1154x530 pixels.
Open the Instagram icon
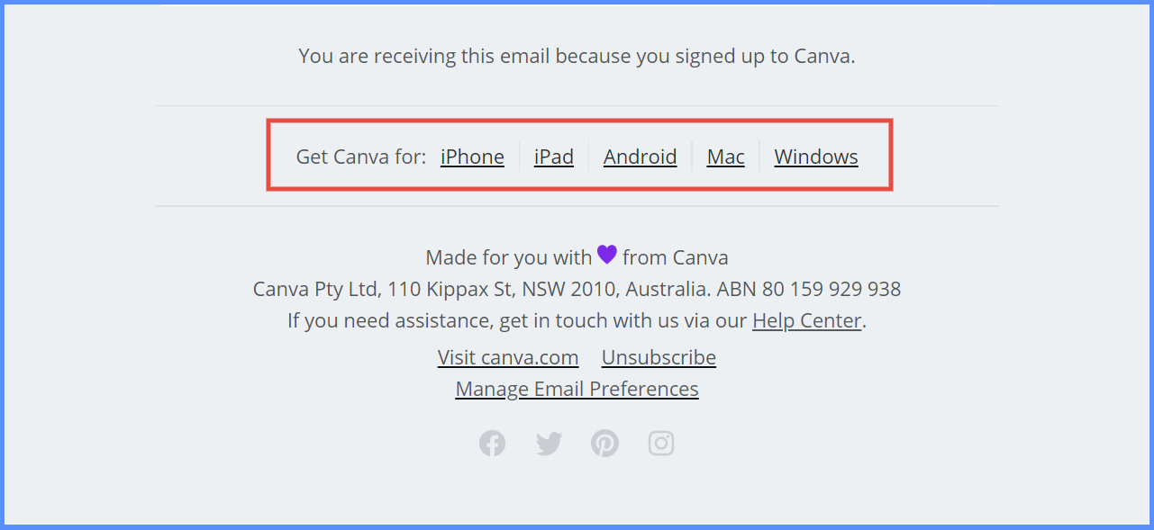coord(660,443)
